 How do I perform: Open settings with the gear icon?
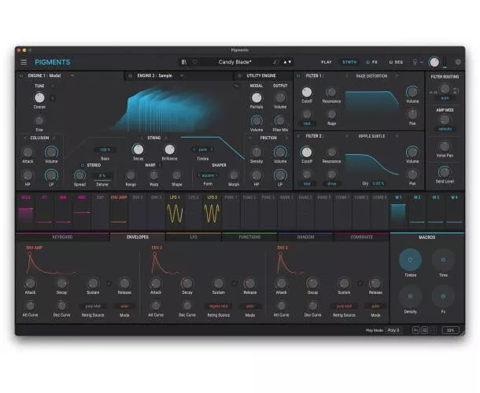coord(458,61)
